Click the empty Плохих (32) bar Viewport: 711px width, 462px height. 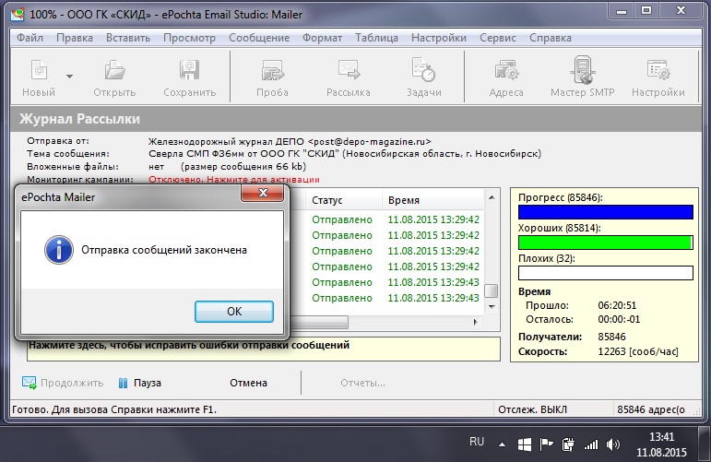(605, 273)
